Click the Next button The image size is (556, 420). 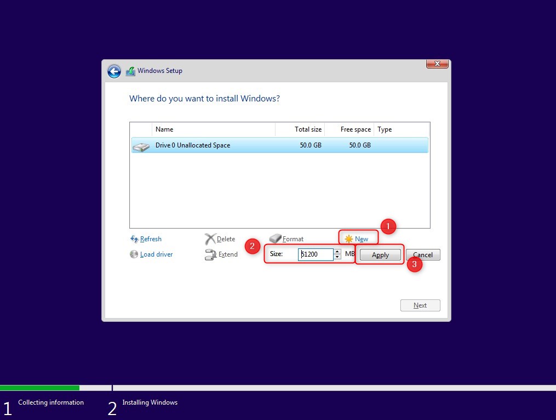pyautogui.click(x=420, y=305)
